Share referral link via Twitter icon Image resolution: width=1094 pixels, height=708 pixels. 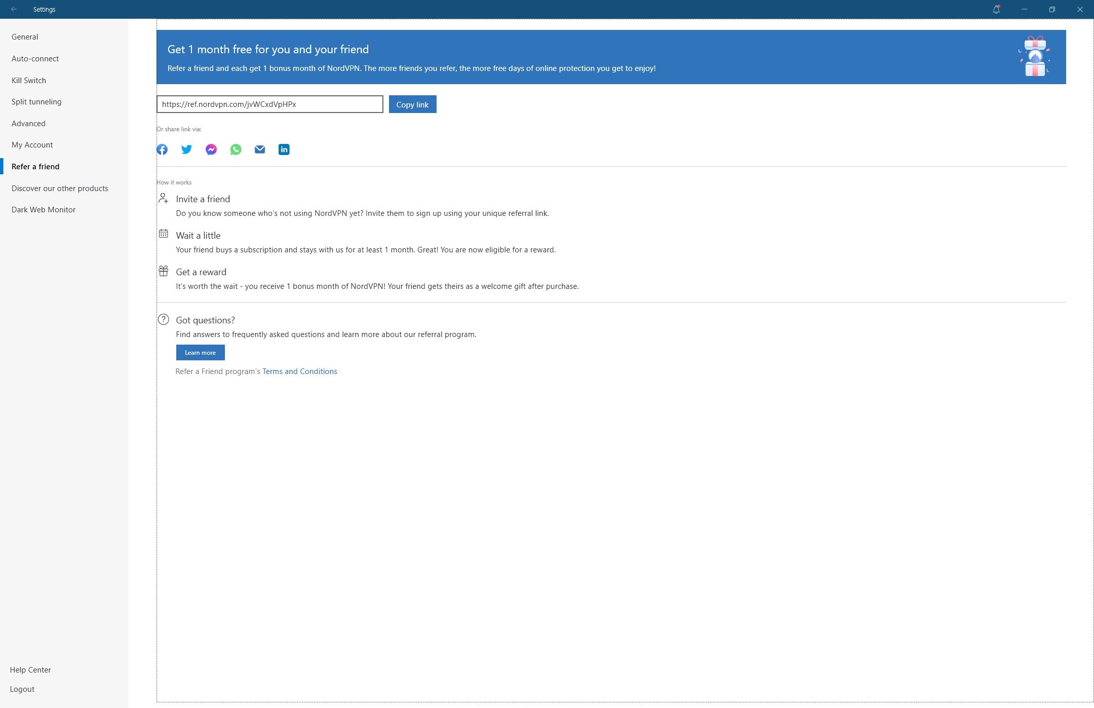click(186, 150)
